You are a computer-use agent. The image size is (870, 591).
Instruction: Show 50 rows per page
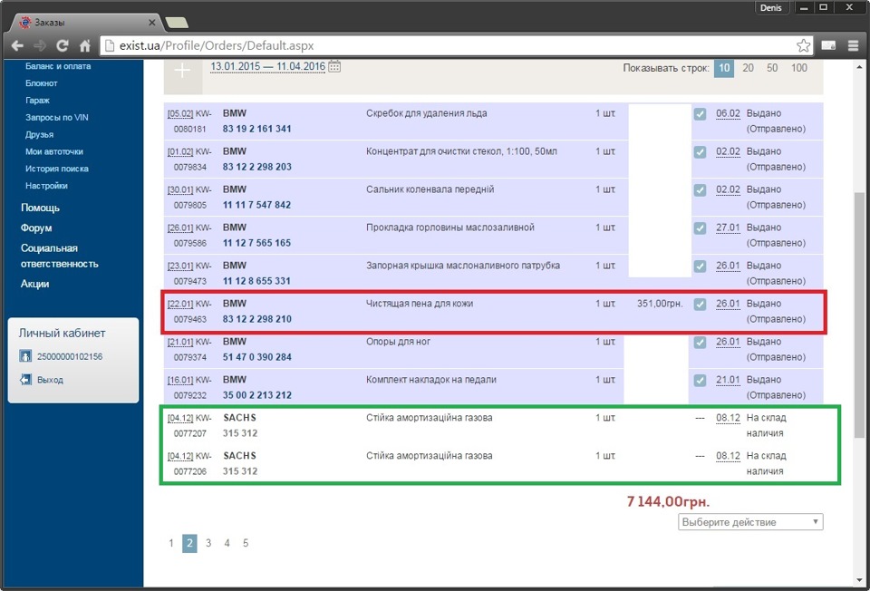(x=772, y=68)
